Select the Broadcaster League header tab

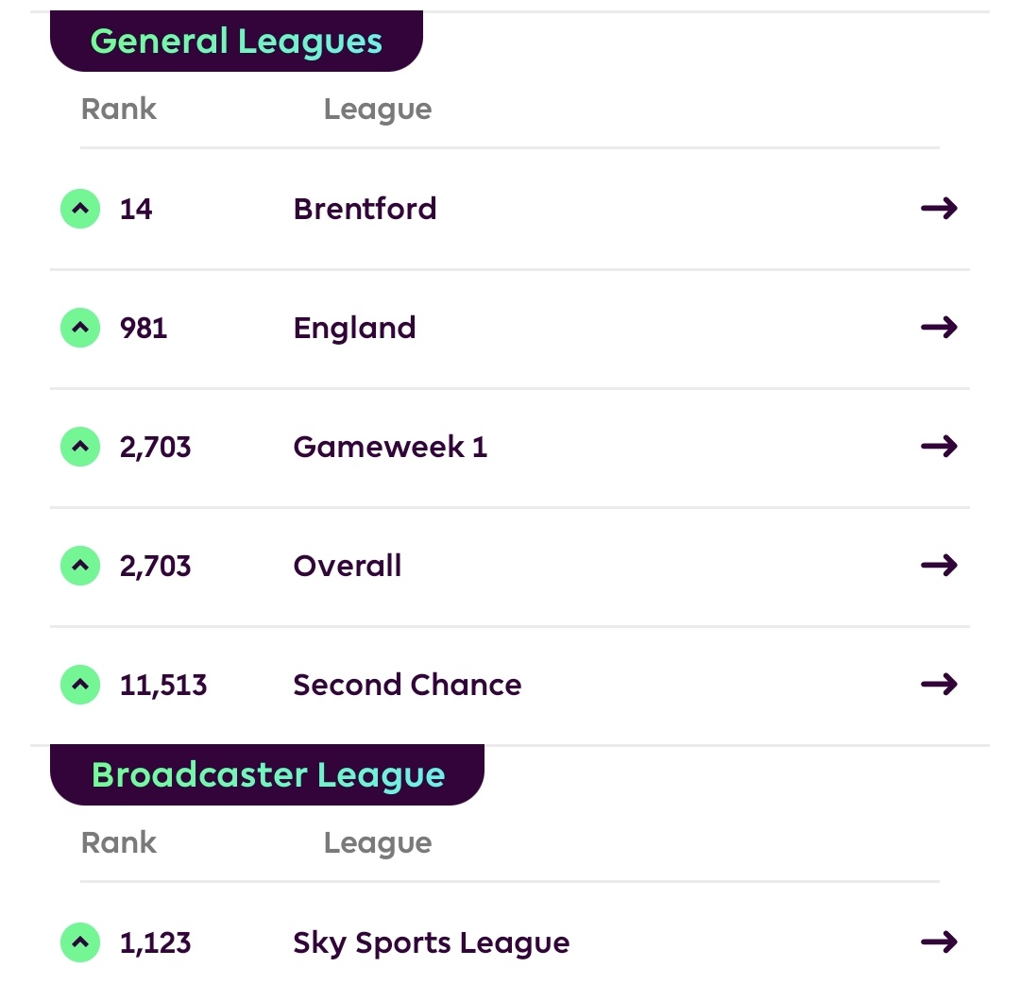click(267, 774)
